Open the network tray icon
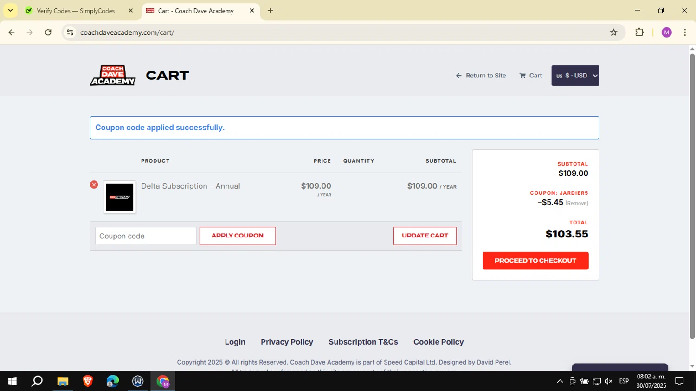The height and width of the screenshot is (391, 696). [597, 381]
